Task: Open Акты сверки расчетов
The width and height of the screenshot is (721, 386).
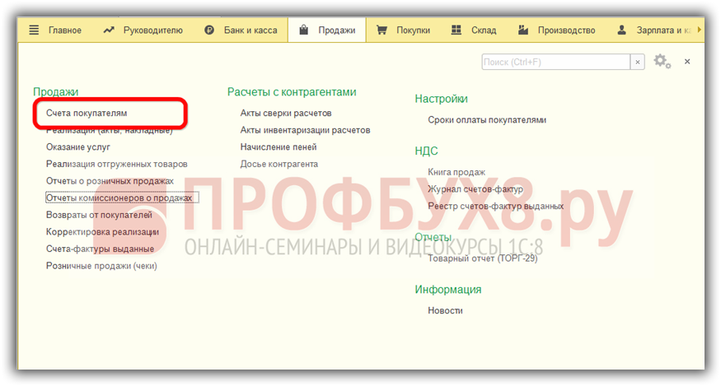Action: pyautogui.click(x=285, y=113)
